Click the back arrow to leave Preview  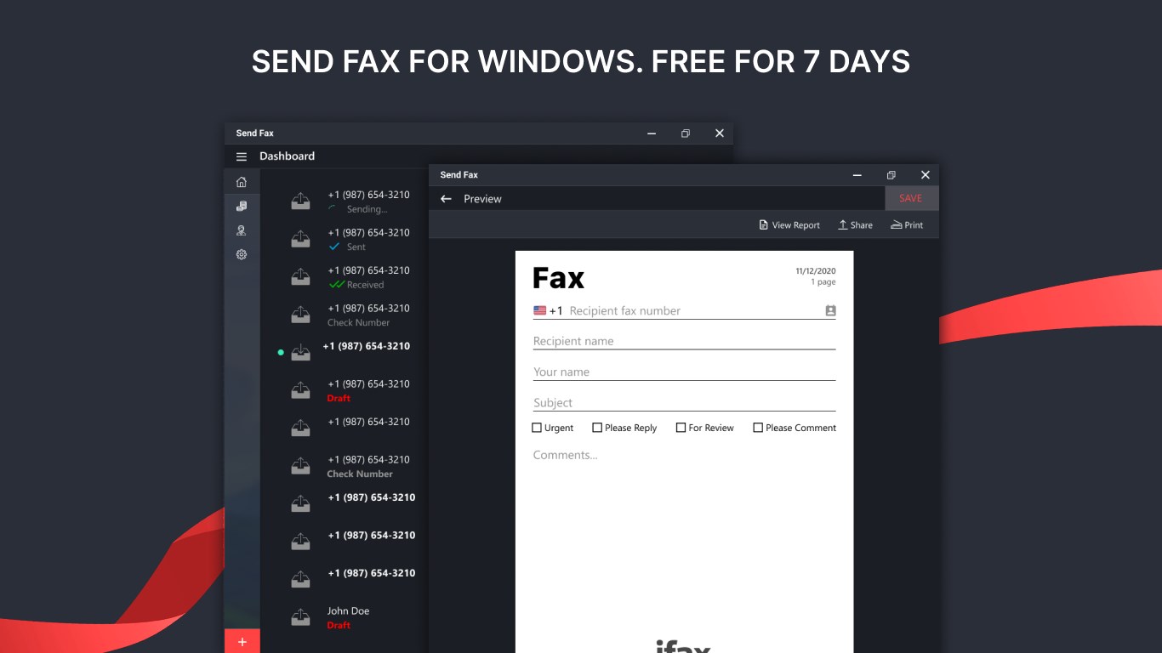pyautogui.click(x=446, y=198)
